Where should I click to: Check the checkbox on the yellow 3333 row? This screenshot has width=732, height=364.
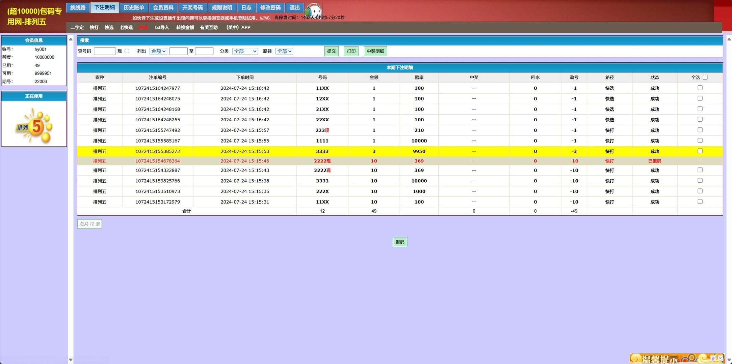click(700, 151)
